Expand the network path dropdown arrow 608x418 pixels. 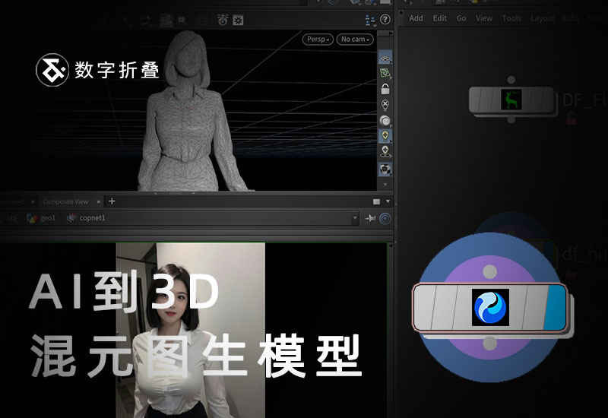355,219
